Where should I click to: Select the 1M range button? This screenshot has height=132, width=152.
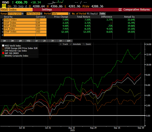tap(4, 41)
